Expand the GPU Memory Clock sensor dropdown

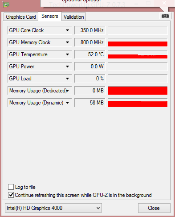pos(67,42)
